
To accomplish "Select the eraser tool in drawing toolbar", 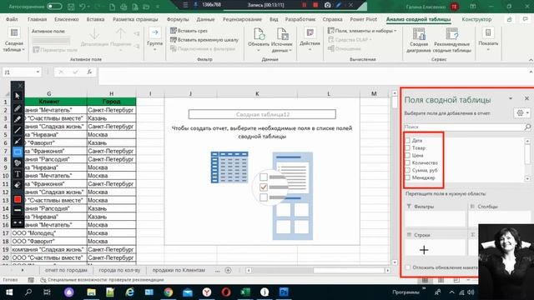I will pyautogui.click(x=18, y=185).
